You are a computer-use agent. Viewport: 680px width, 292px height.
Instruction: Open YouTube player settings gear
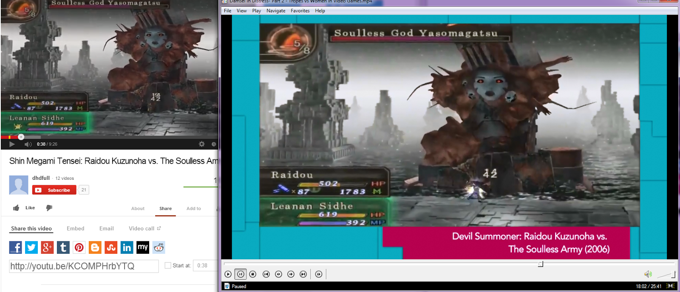coord(201,144)
